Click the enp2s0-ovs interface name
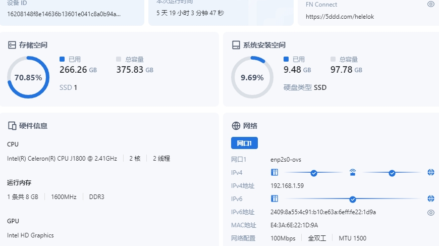Image resolution: width=439 pixels, height=246 pixels. pyautogui.click(x=286, y=160)
